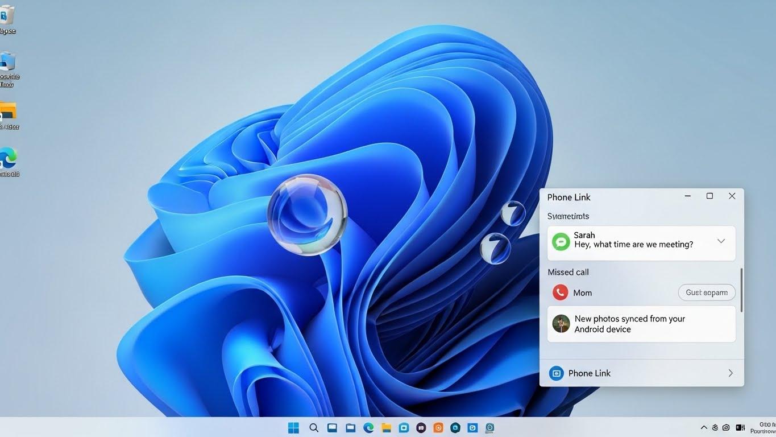Click the Windows Start button
The image size is (776, 437).
pos(293,428)
